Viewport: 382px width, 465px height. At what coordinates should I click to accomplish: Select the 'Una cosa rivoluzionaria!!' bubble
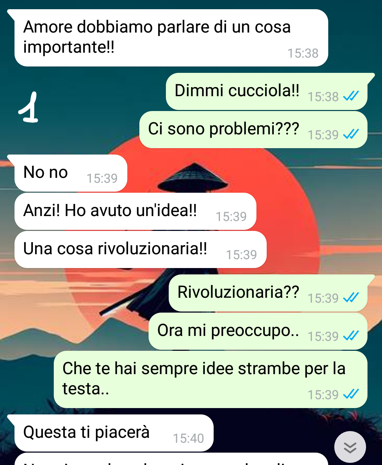[140, 249]
